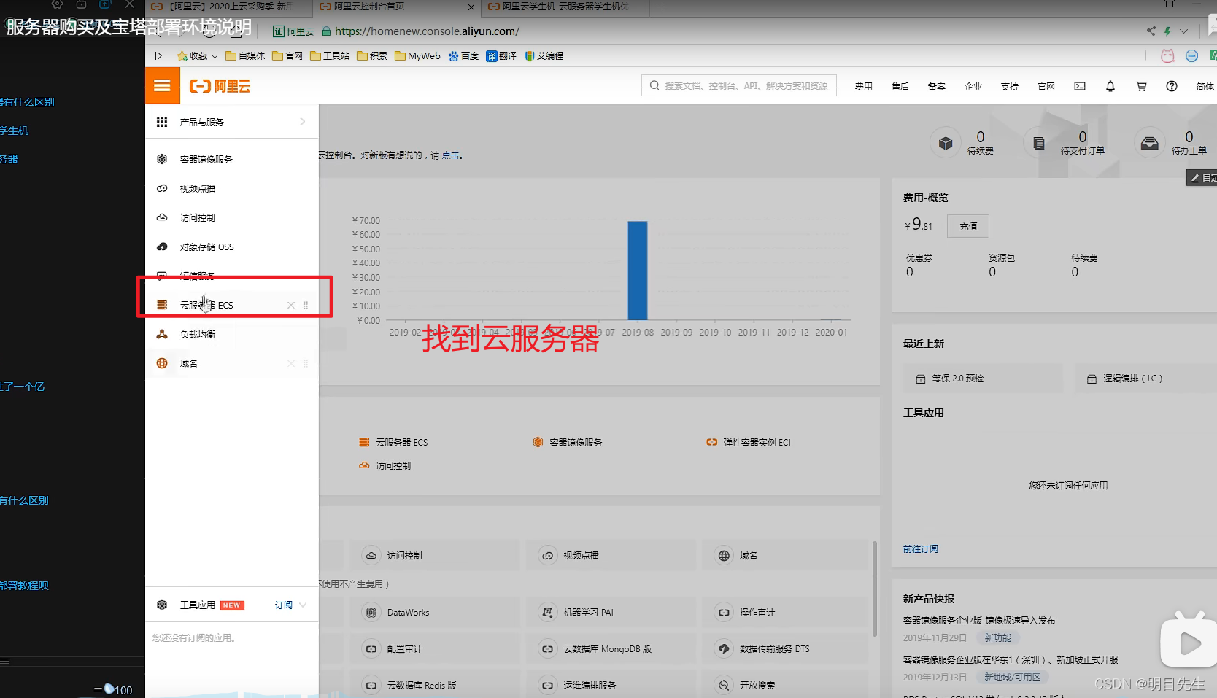Click the console search input field

coord(739,85)
